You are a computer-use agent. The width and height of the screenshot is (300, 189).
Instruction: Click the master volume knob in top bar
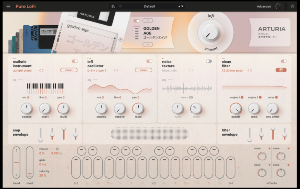coord(279,7)
